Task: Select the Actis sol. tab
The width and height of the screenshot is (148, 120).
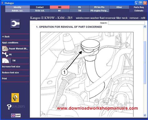Action: (40, 11)
